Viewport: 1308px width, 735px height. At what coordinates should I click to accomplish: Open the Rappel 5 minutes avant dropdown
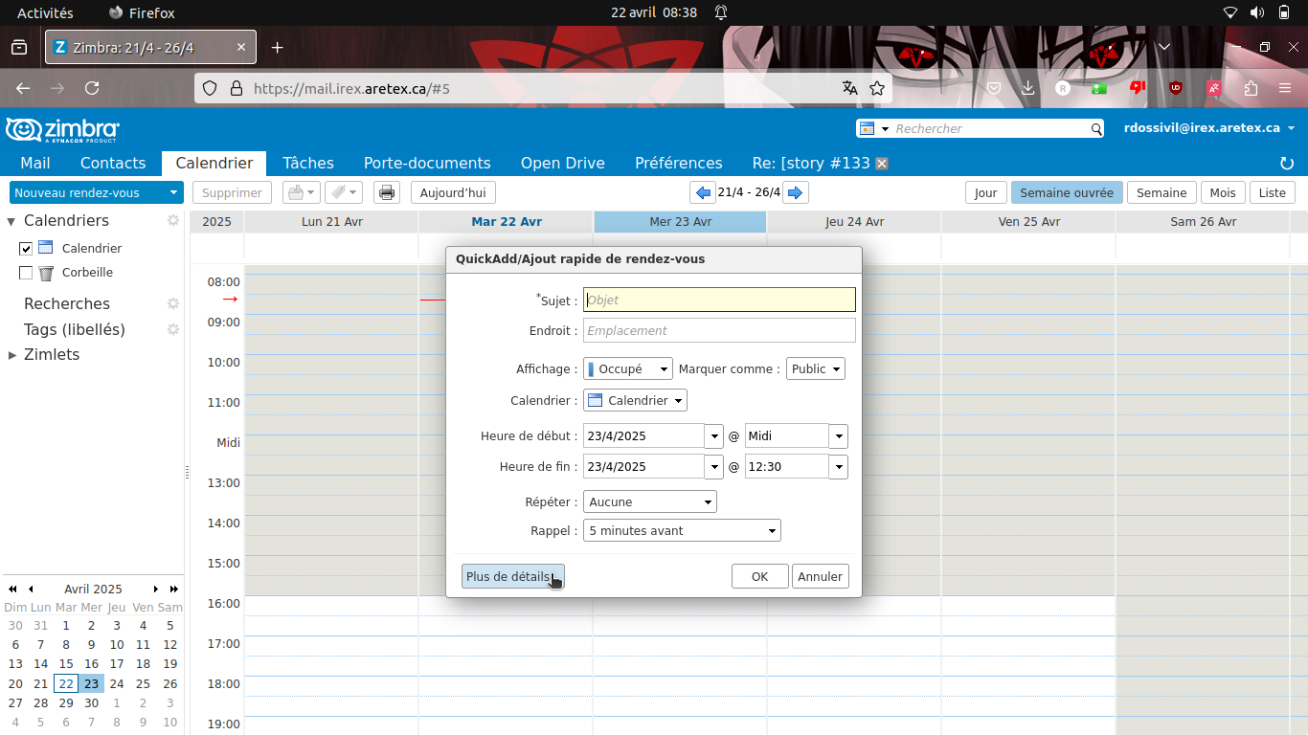[x=682, y=530]
